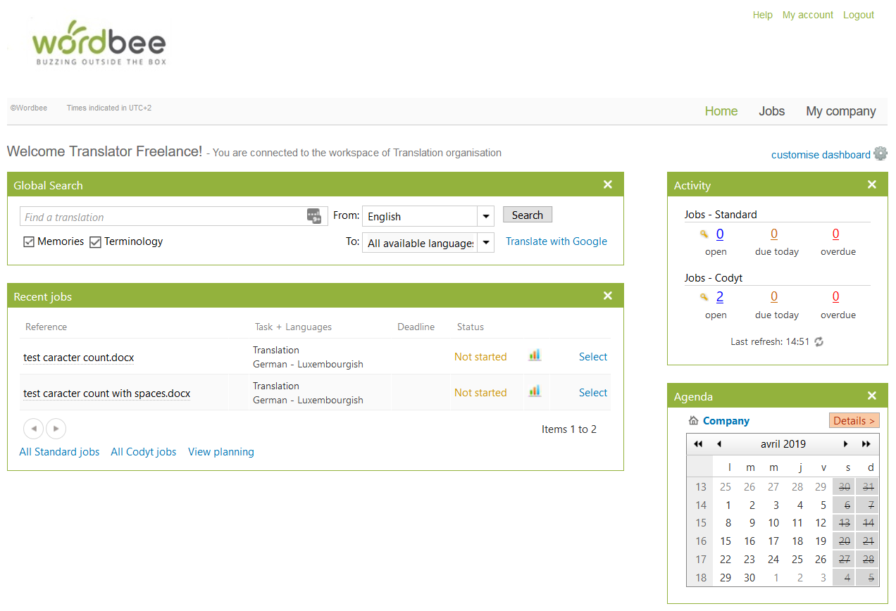
Task: Click statistics chart icon for test caracter count.docx
Action: pyautogui.click(x=535, y=355)
